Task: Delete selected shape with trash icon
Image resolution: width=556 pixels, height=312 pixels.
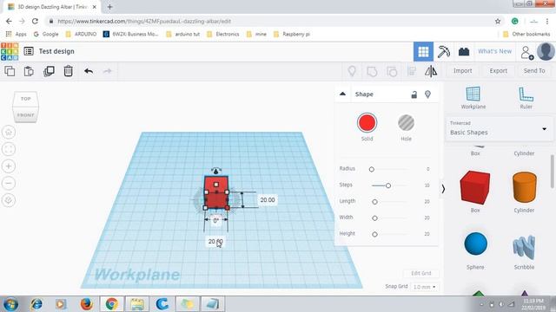Action: (x=68, y=71)
